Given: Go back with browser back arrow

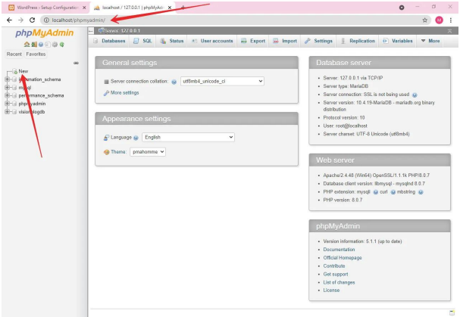Looking at the screenshot, I should (x=9, y=20).
